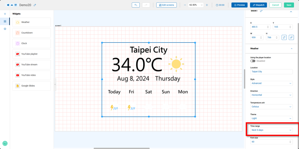The width and height of the screenshot is (299, 149).
Task: Click the green Save button
Action: tap(289, 5)
